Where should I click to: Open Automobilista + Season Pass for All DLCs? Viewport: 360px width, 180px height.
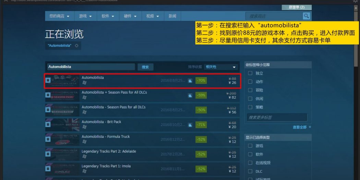click(x=114, y=92)
